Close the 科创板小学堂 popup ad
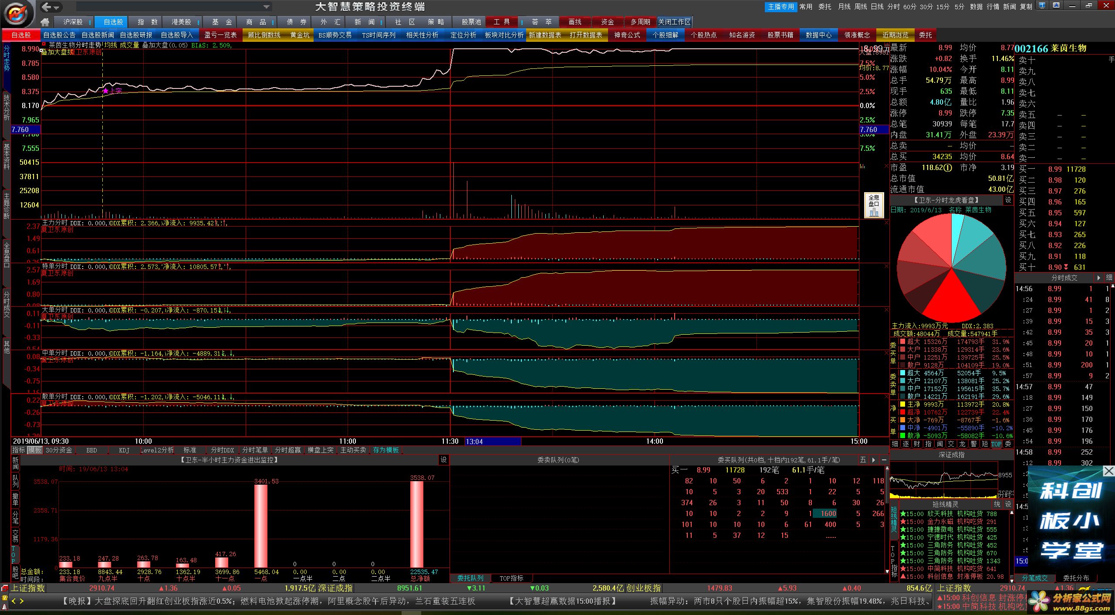1115x615 pixels. (x=1108, y=471)
